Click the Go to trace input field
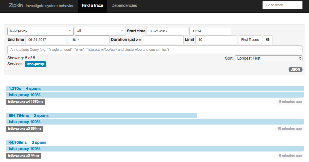 click(282, 5)
